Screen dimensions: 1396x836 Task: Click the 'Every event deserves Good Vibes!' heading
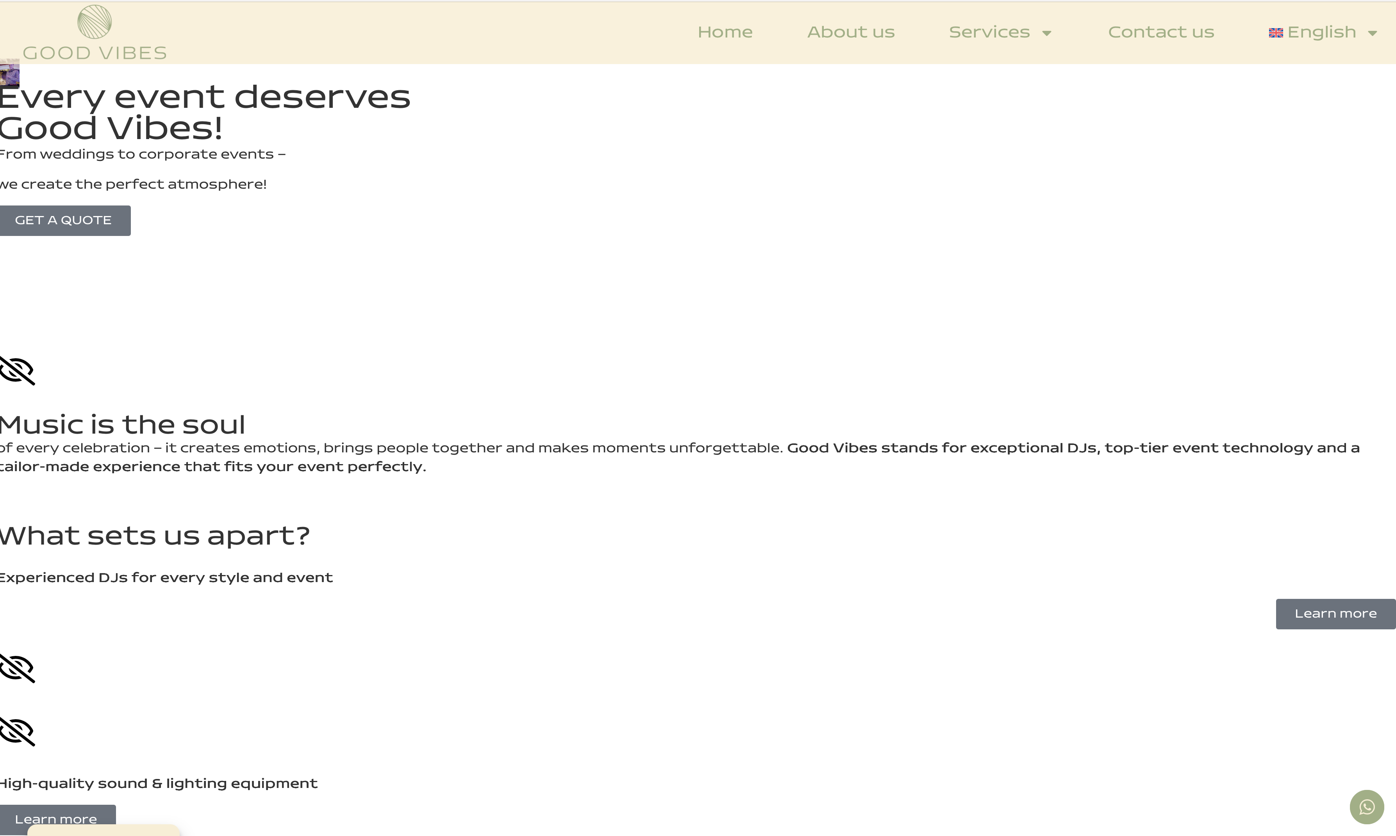[x=205, y=112]
